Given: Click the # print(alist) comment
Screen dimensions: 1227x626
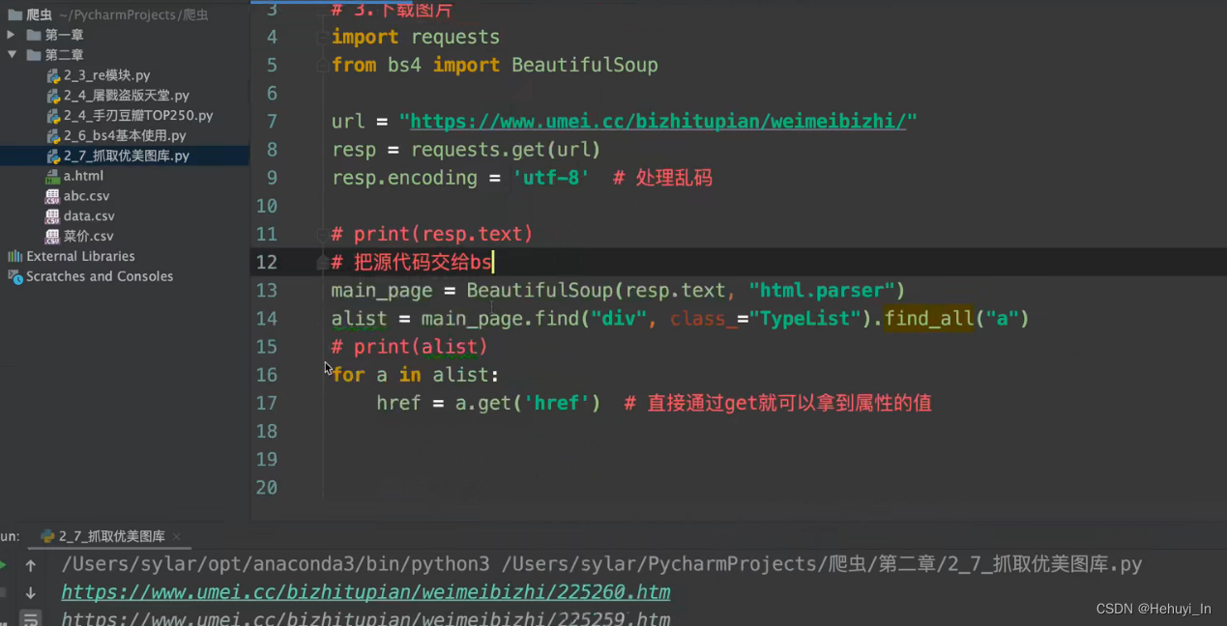Looking at the screenshot, I should (409, 347).
